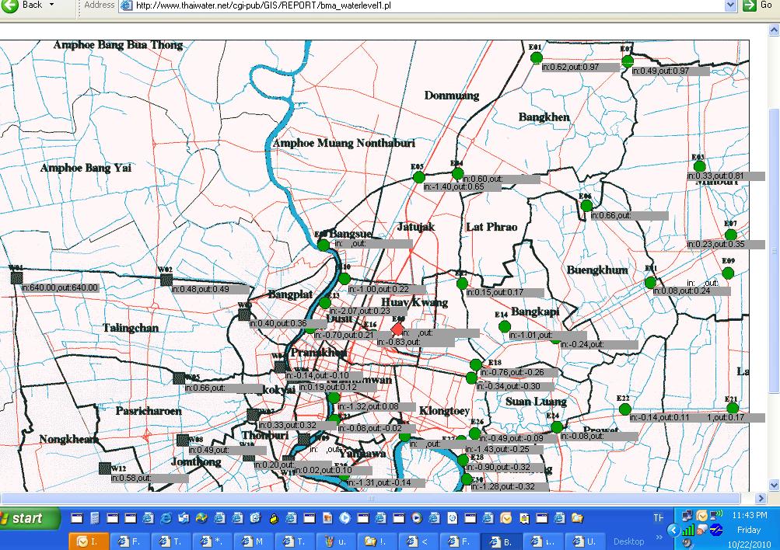Select the E03 green station marker
This screenshot has width=780, height=550.
pyautogui.click(x=698, y=166)
